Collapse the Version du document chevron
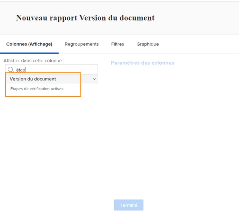Image resolution: width=239 pixels, height=216 pixels. [x=94, y=79]
